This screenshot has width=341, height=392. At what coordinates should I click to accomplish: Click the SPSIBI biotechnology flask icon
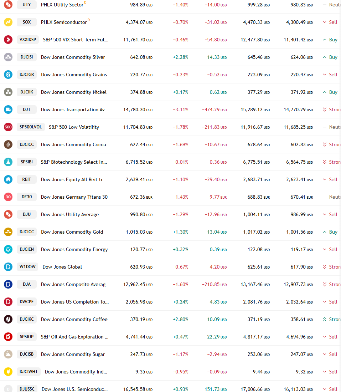click(x=8, y=162)
